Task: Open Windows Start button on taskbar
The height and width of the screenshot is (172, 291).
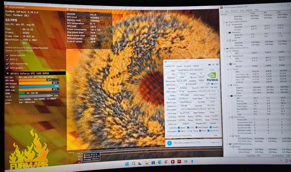Action: click(x=127, y=163)
